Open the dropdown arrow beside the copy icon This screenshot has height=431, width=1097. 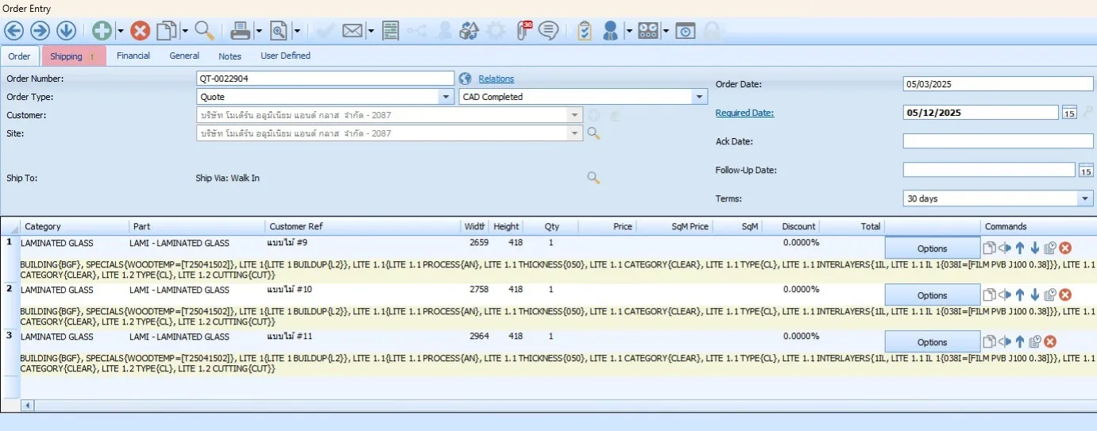[x=184, y=32]
